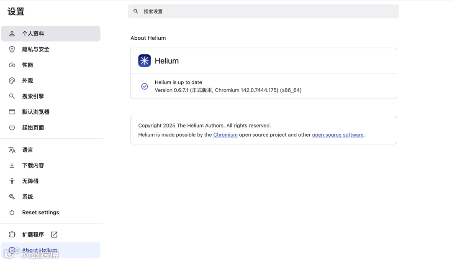This screenshot has height=262, width=452.
Task: Open the 个人资料 settings section
Action: (x=51, y=34)
